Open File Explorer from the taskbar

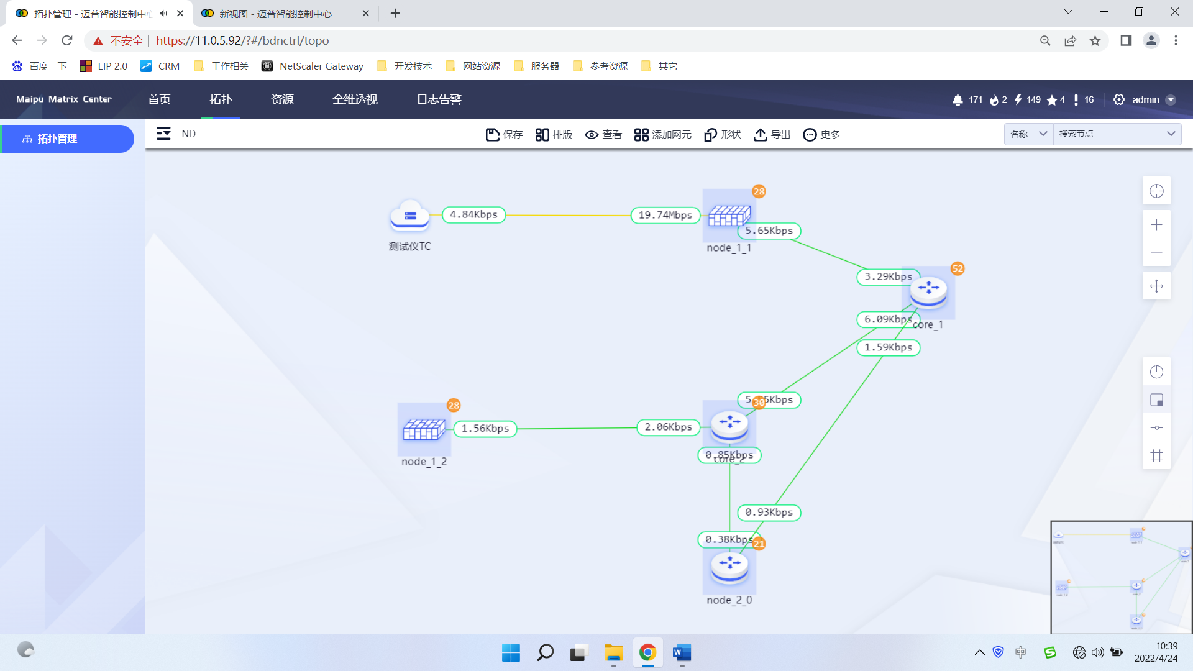[x=613, y=652]
